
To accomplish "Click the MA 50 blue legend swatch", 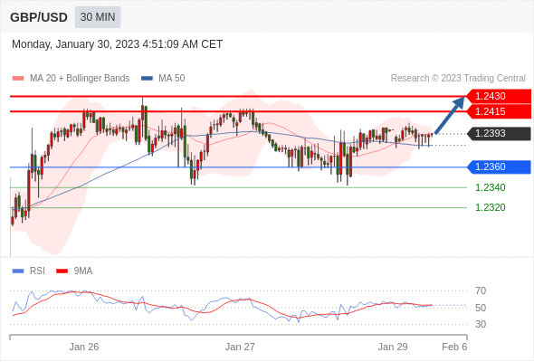I will (x=147, y=79).
